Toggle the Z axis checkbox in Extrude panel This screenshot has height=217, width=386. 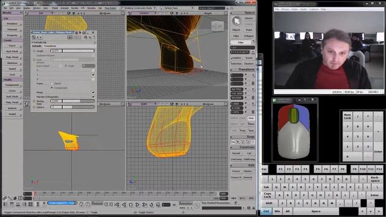[x=93, y=79]
